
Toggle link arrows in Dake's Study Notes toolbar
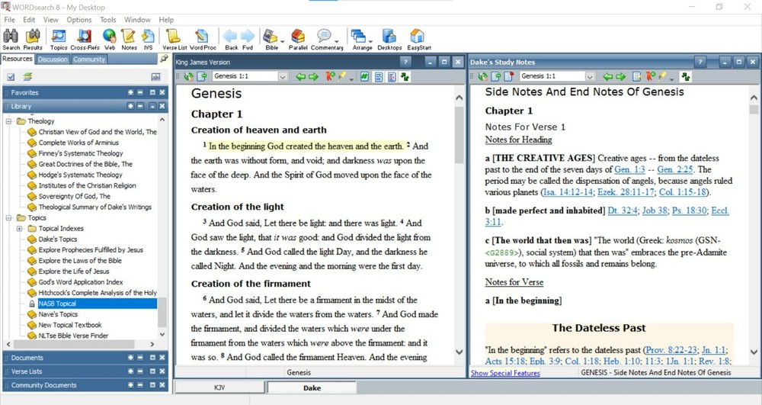[x=686, y=76]
